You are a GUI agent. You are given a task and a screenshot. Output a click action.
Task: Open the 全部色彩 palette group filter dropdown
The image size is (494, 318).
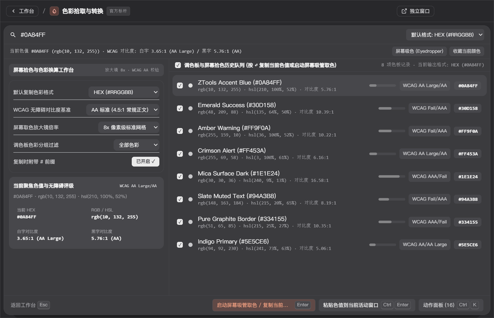click(x=136, y=145)
